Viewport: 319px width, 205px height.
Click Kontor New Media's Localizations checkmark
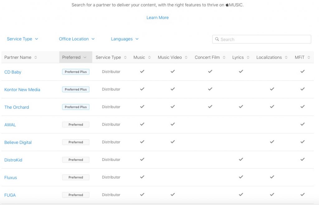[x=272, y=89]
